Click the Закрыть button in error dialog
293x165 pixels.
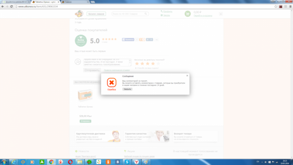click(127, 89)
